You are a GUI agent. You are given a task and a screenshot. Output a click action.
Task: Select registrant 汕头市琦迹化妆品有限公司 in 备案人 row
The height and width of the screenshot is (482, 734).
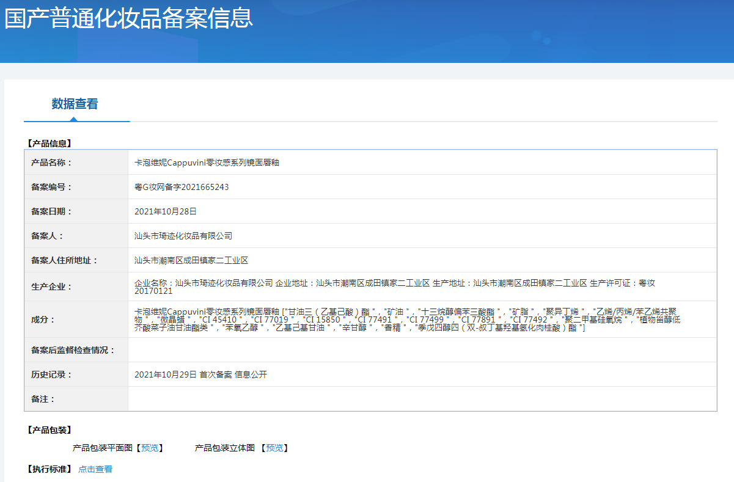183,236
